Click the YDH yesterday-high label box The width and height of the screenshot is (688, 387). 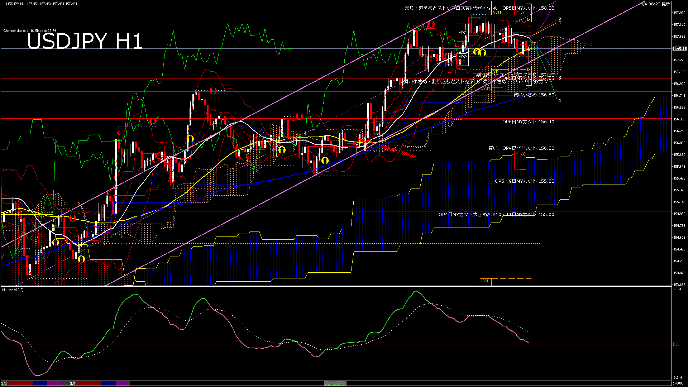(497, 12)
